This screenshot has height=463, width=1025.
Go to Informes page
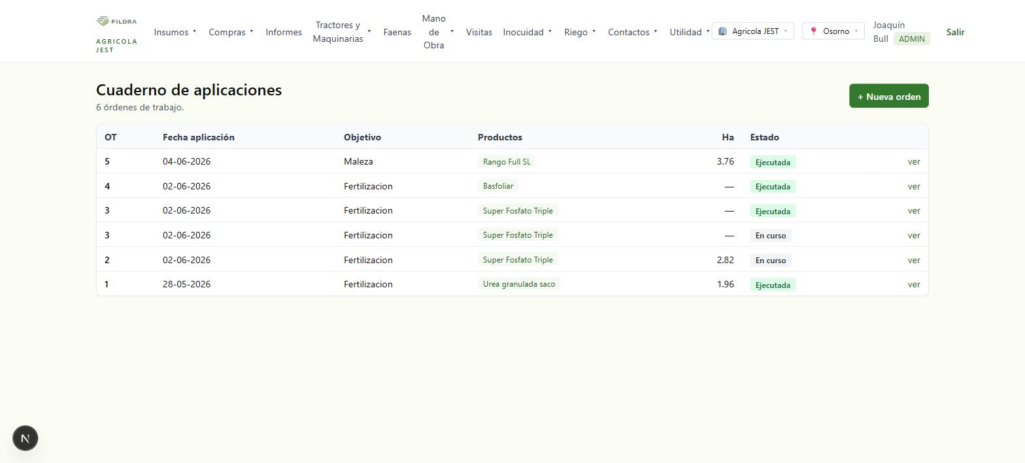click(x=284, y=32)
